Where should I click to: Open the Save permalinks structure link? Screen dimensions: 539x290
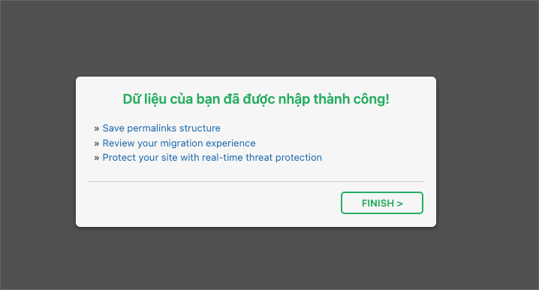161,128
